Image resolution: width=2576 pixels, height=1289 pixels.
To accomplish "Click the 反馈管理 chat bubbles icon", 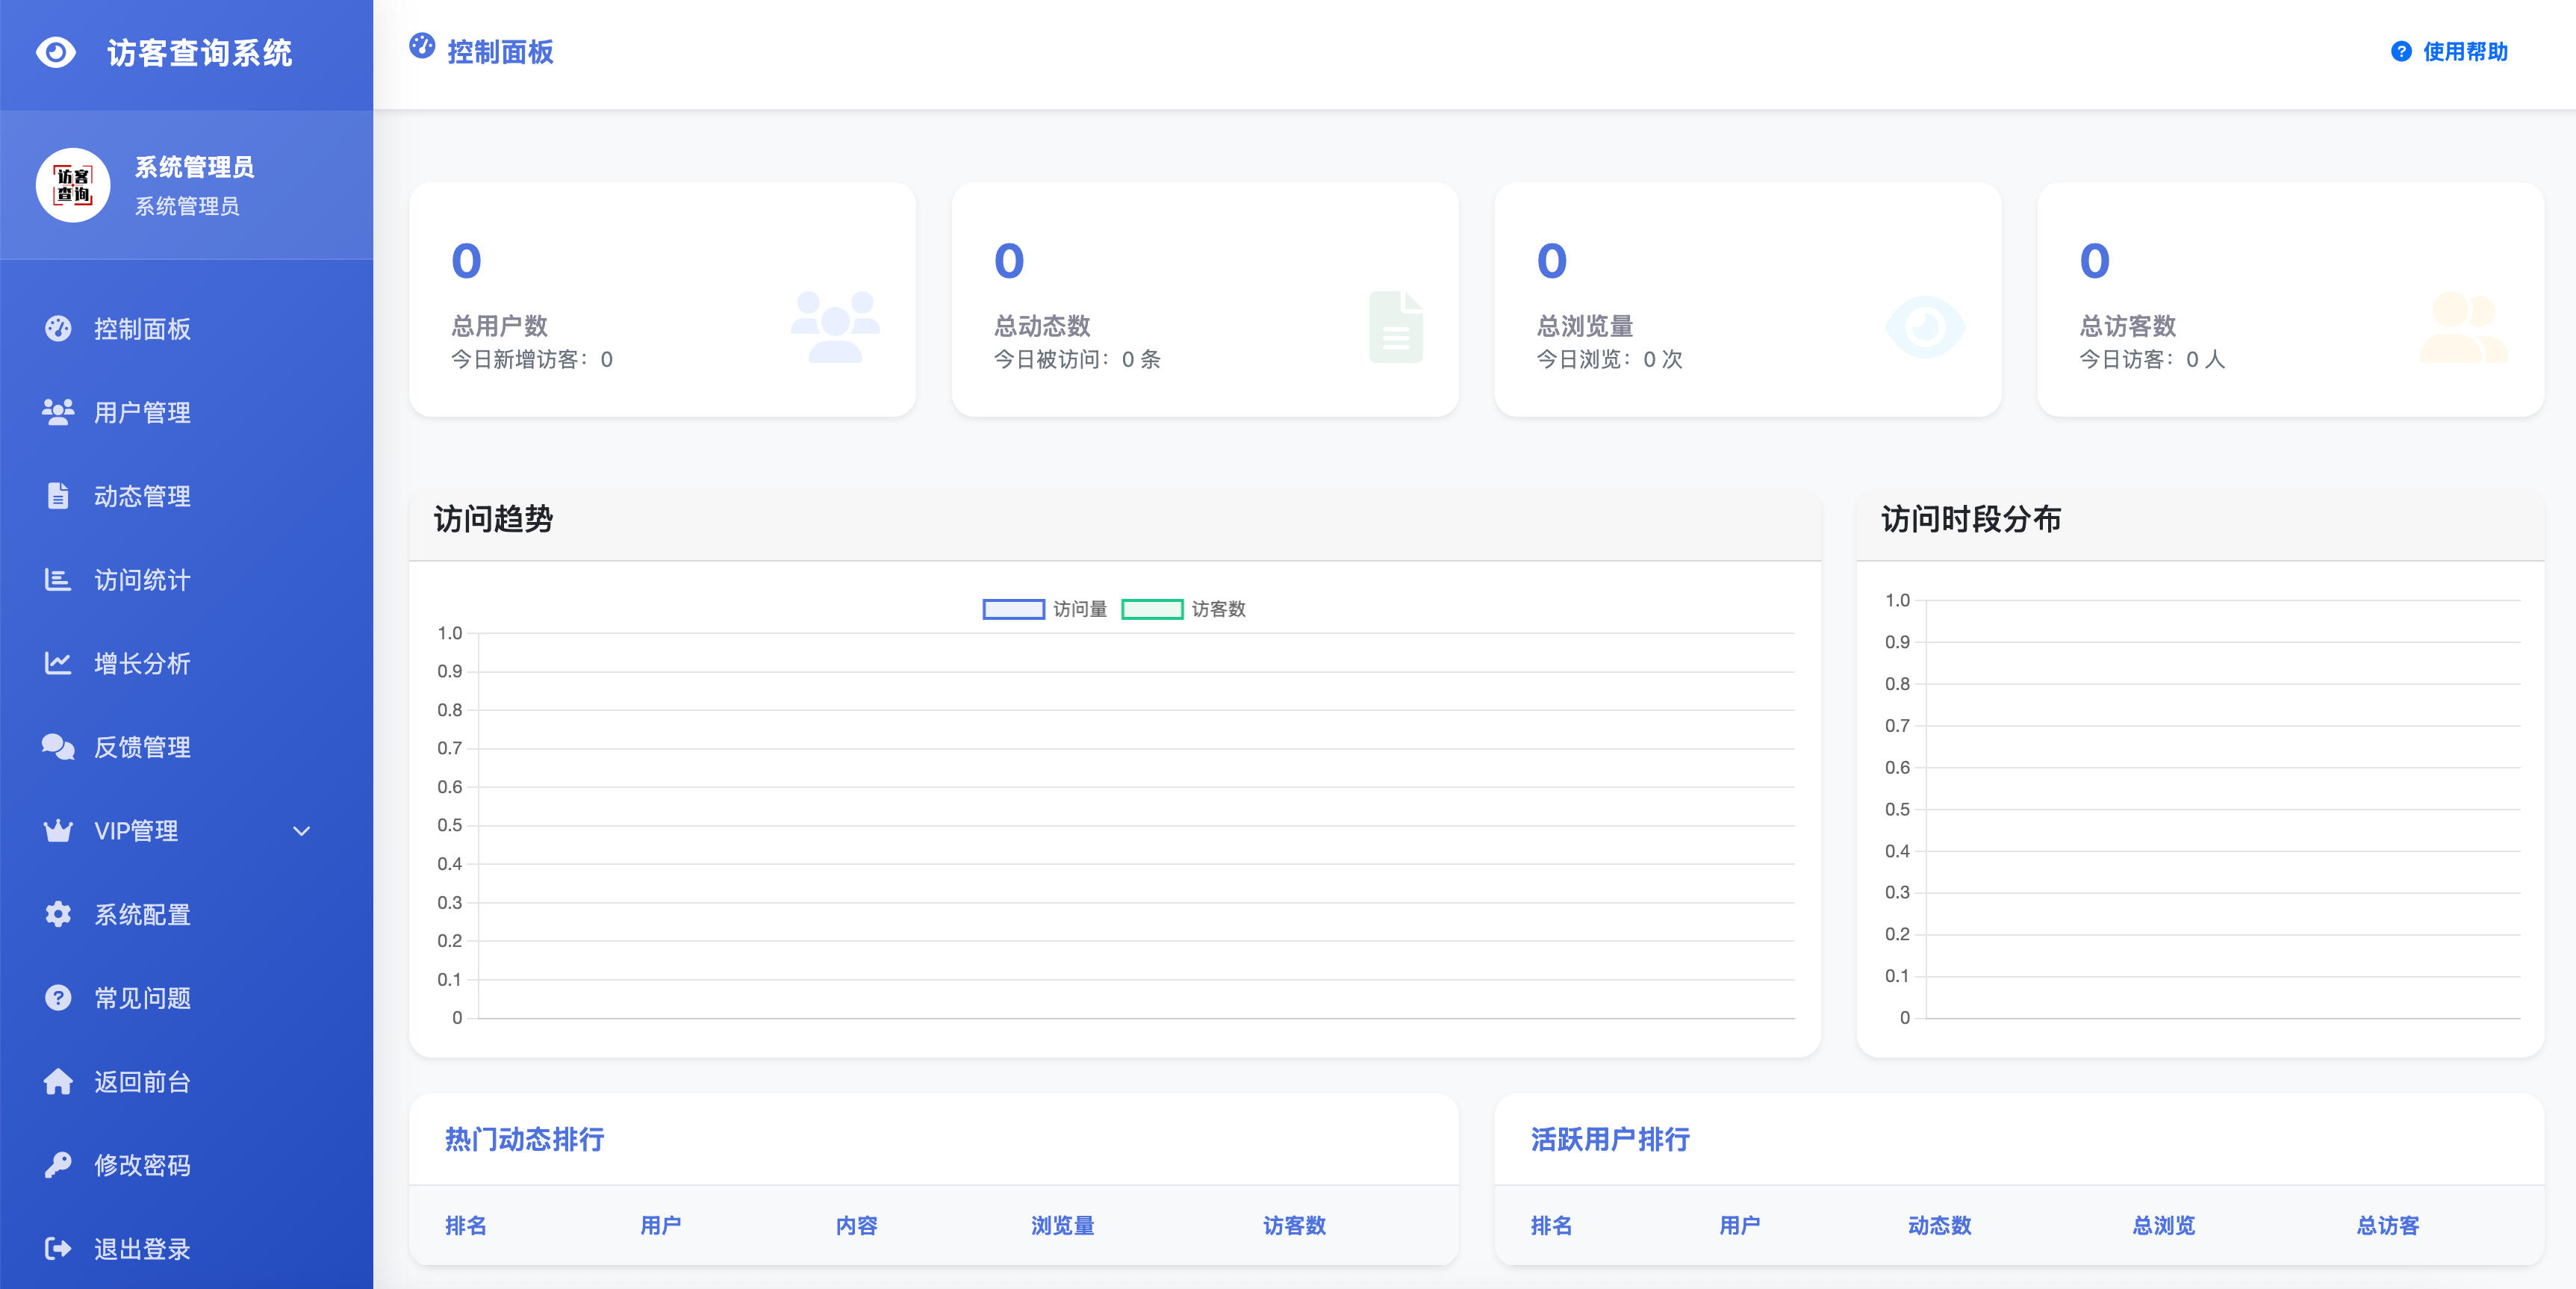I will point(58,747).
